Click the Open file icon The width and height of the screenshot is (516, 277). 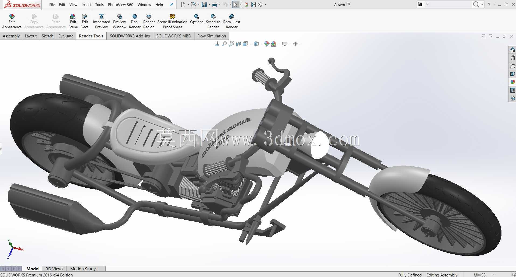click(193, 5)
